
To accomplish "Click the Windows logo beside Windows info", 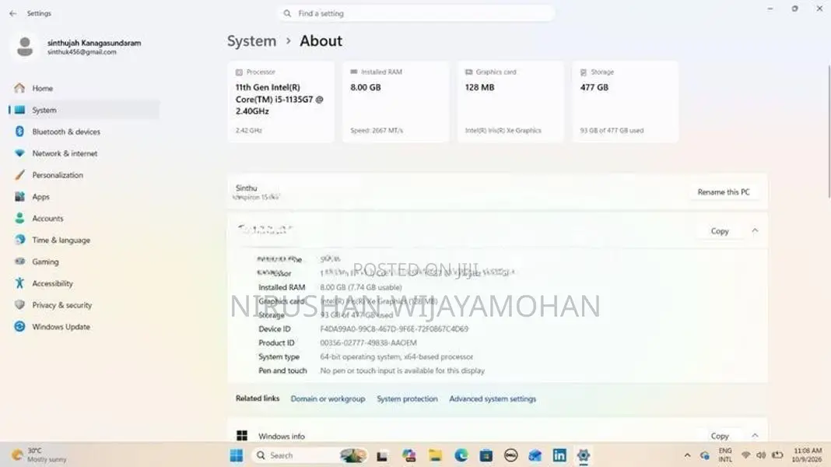I will coord(242,436).
